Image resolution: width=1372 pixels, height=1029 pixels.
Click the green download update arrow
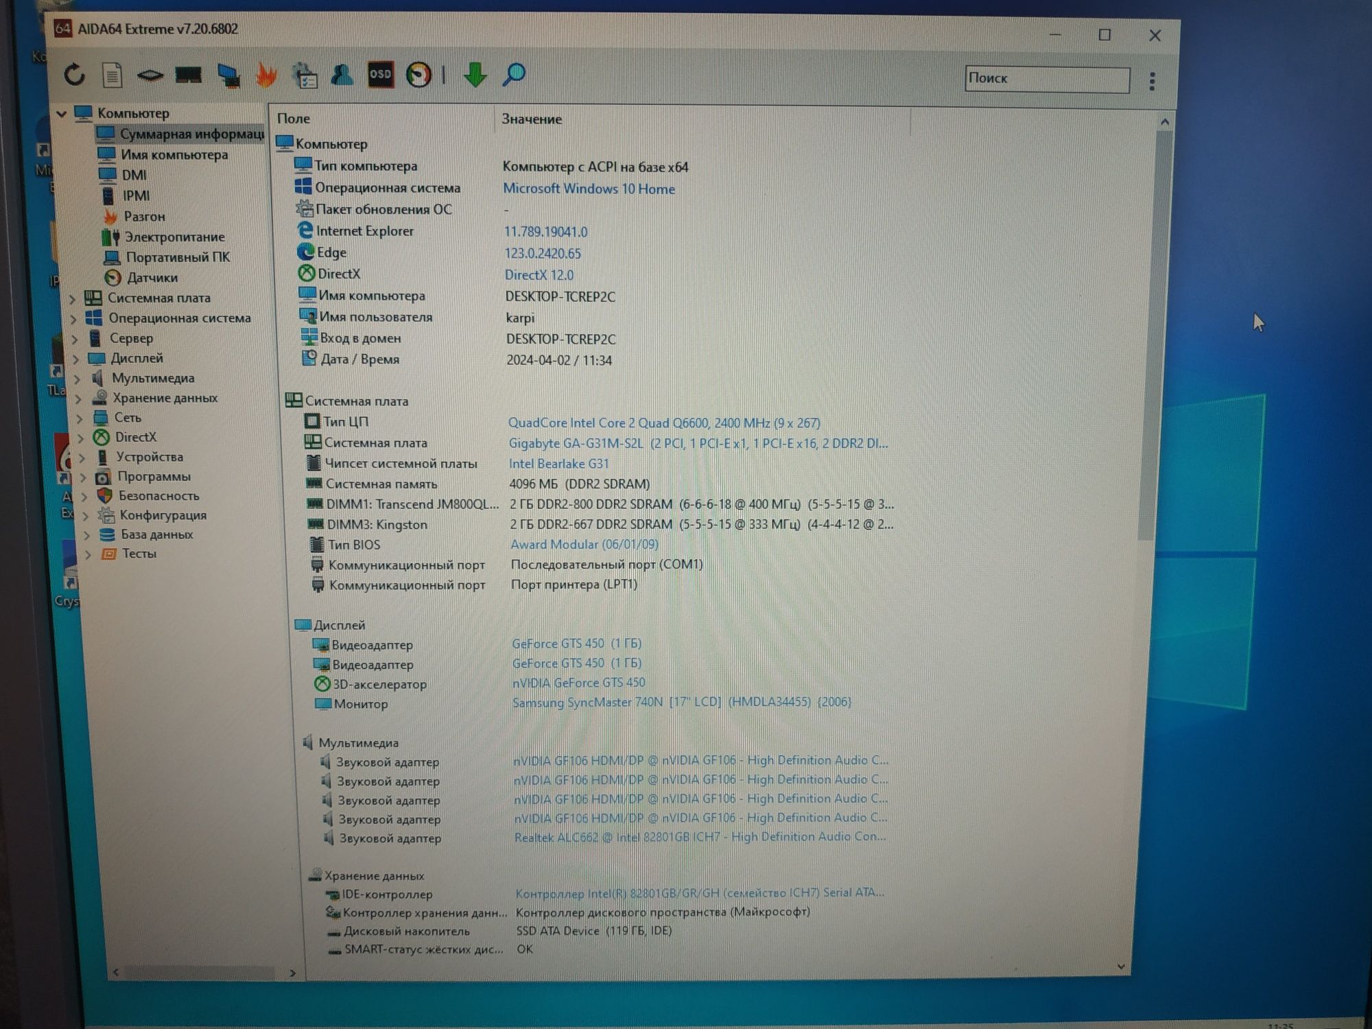pyautogui.click(x=475, y=74)
